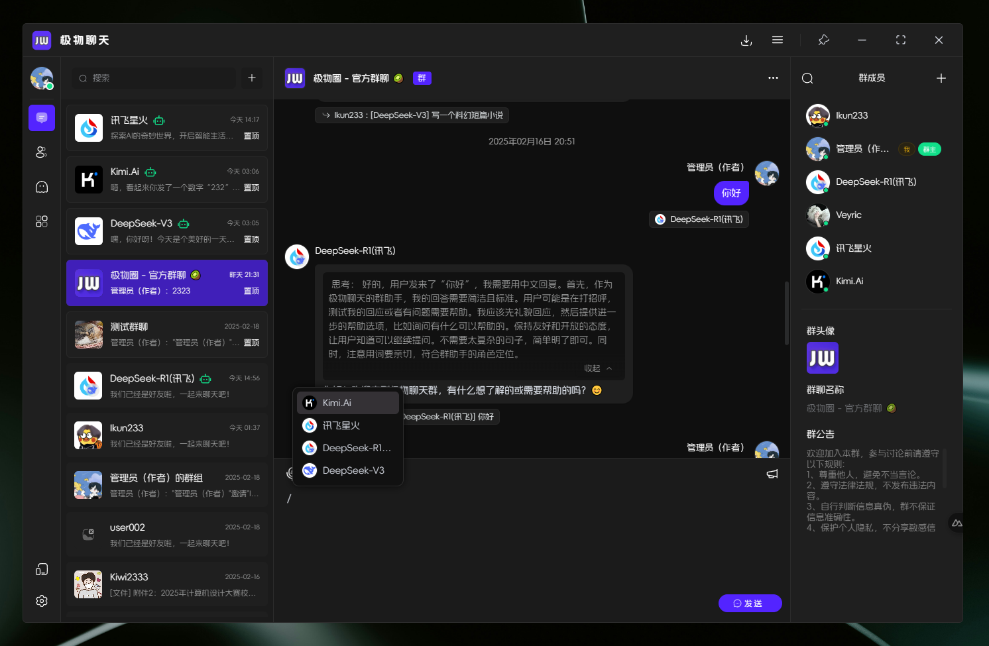Open the DeepSeek-R1(讯飞) conversation in list
Viewport: 989px width, 646px height.
click(x=167, y=386)
